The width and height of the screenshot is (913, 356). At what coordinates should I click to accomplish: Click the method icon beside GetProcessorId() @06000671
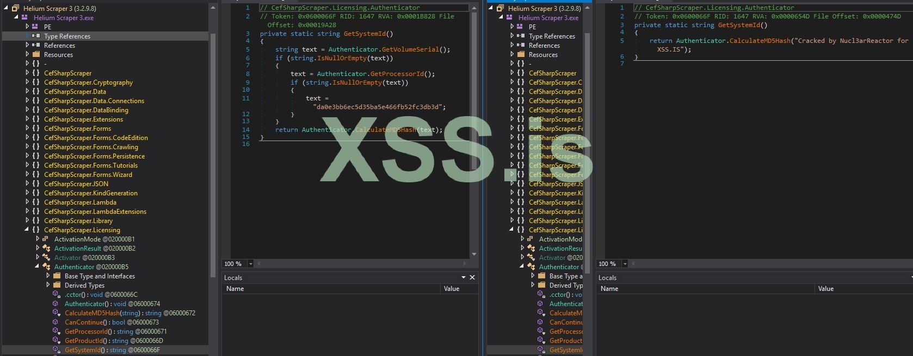point(56,331)
